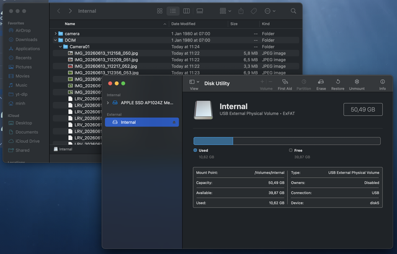
Task: Click the blue used-space bar
Action: (213, 141)
